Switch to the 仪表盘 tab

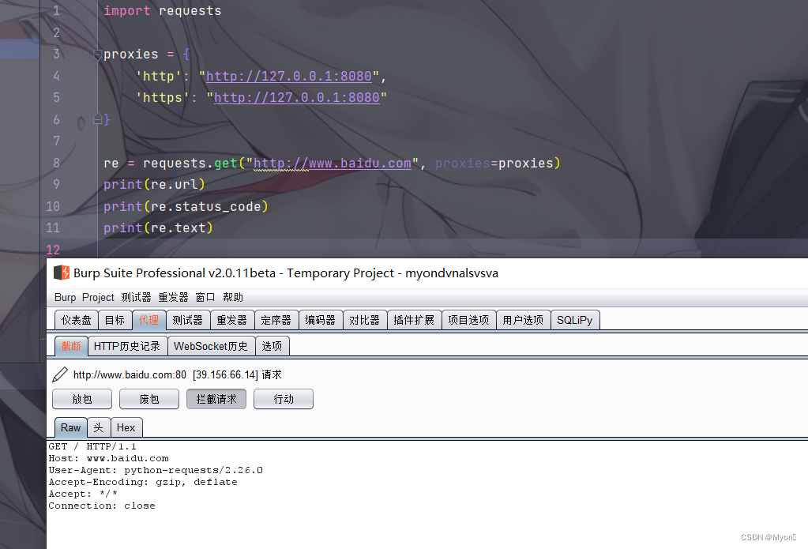[x=77, y=320]
